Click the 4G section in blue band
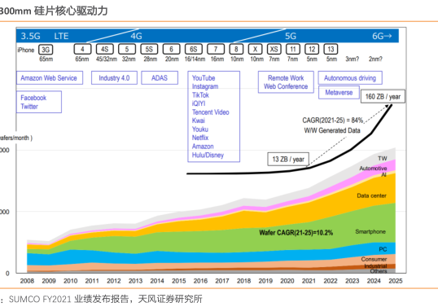The height and width of the screenshot is (307, 438). (x=136, y=36)
